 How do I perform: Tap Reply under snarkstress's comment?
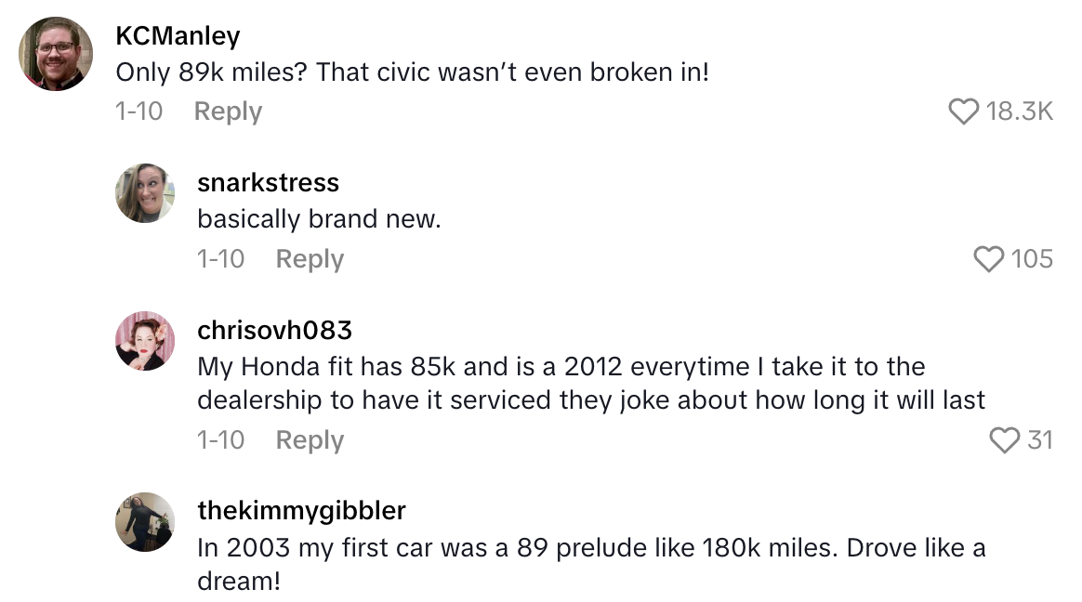(x=309, y=258)
